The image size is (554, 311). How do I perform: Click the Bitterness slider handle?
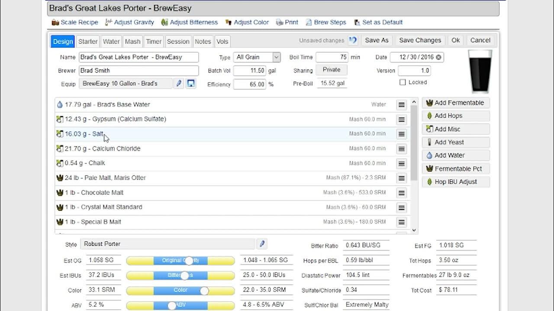185,276
